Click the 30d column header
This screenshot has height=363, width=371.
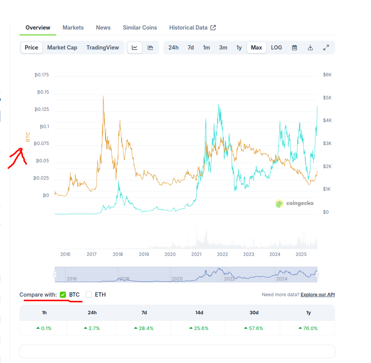254,313
